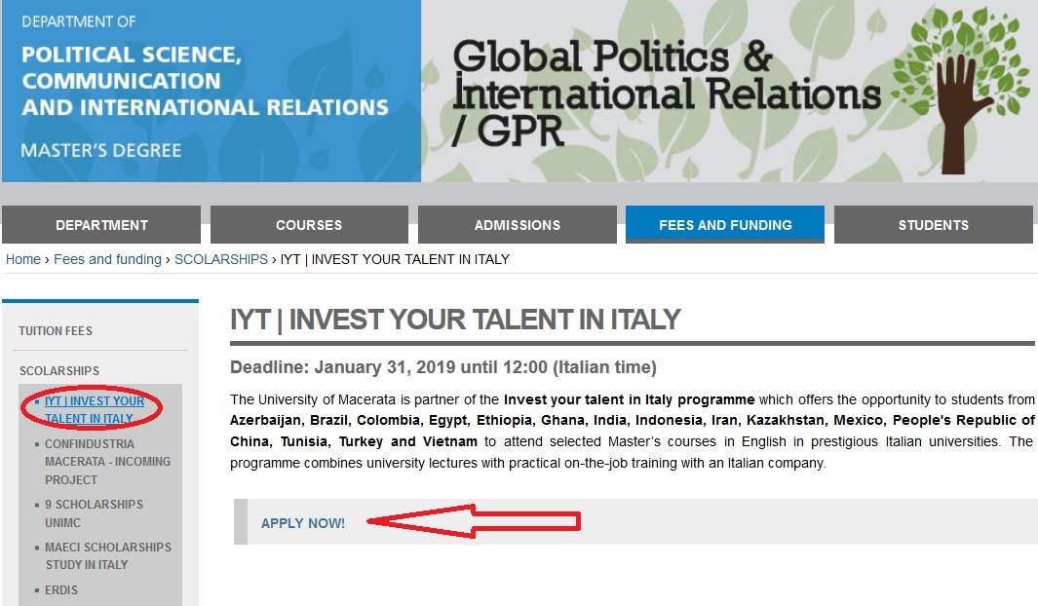Open MAECI Scholarships Study in Italy

click(108, 555)
